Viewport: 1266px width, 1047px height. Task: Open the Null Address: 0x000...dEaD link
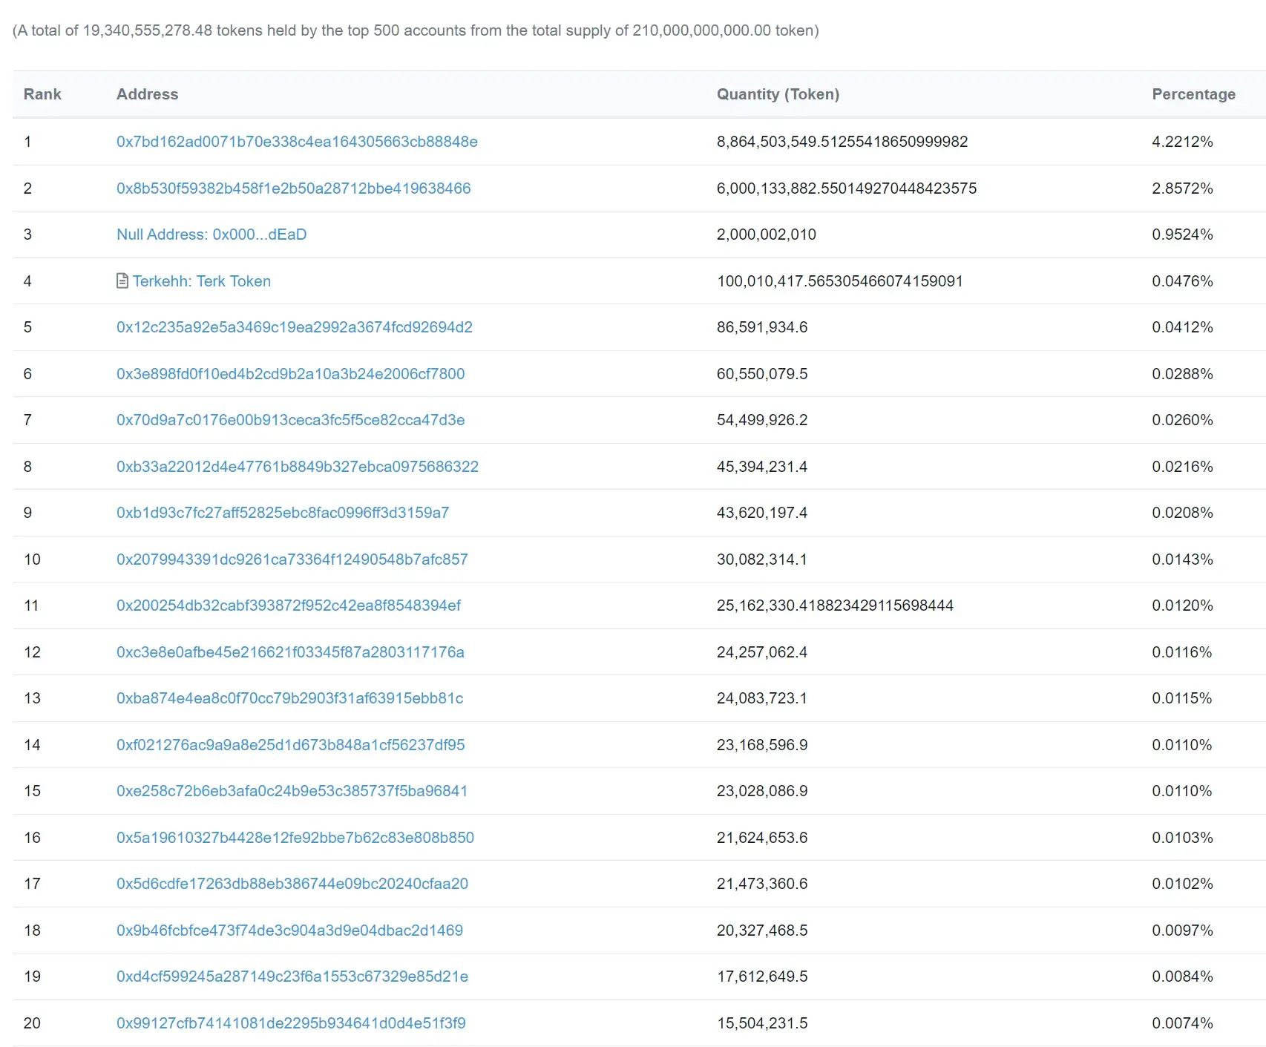[211, 234]
